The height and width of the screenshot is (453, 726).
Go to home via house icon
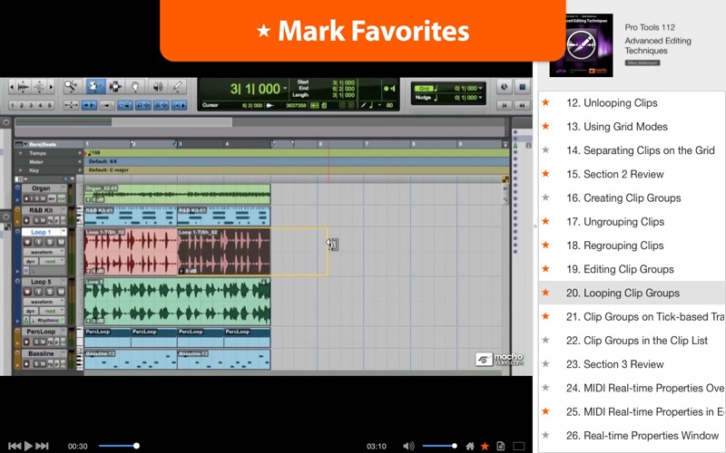click(x=470, y=446)
